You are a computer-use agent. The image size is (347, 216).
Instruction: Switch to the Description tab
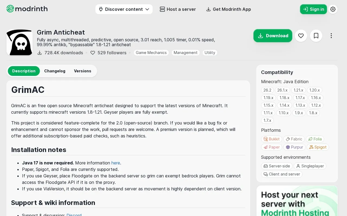coord(24,71)
